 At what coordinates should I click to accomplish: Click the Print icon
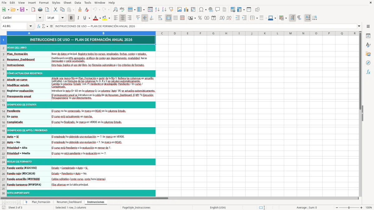40,10
